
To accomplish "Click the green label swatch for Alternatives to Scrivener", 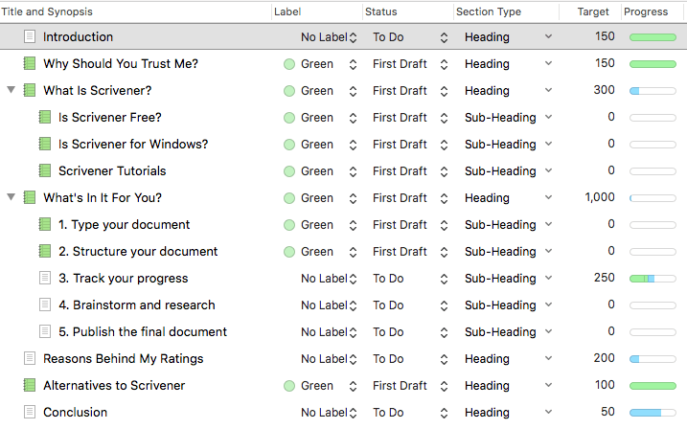I will 289,386.
